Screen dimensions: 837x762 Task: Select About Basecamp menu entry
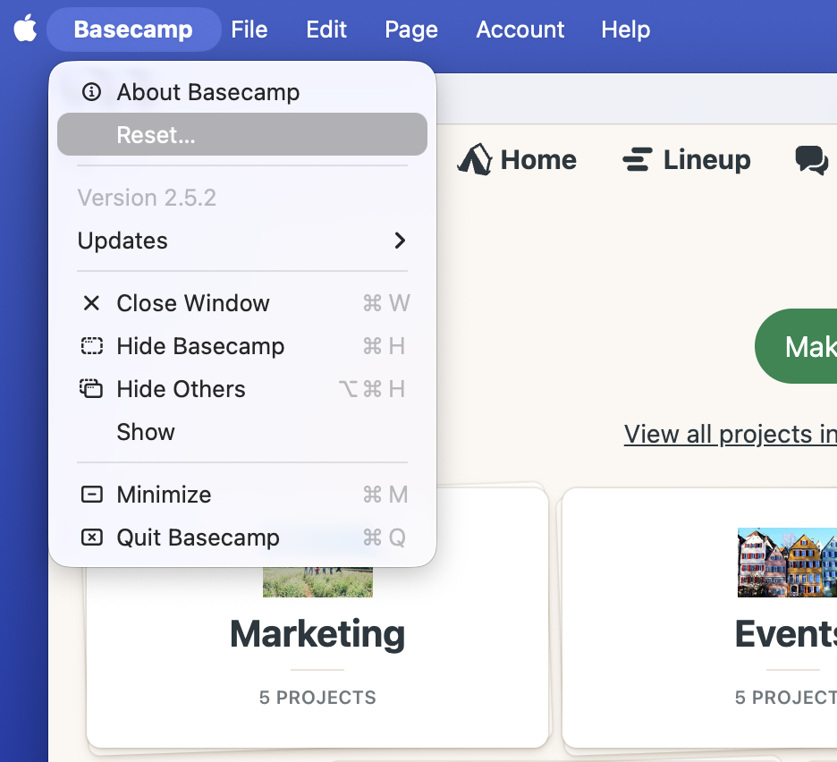click(207, 91)
